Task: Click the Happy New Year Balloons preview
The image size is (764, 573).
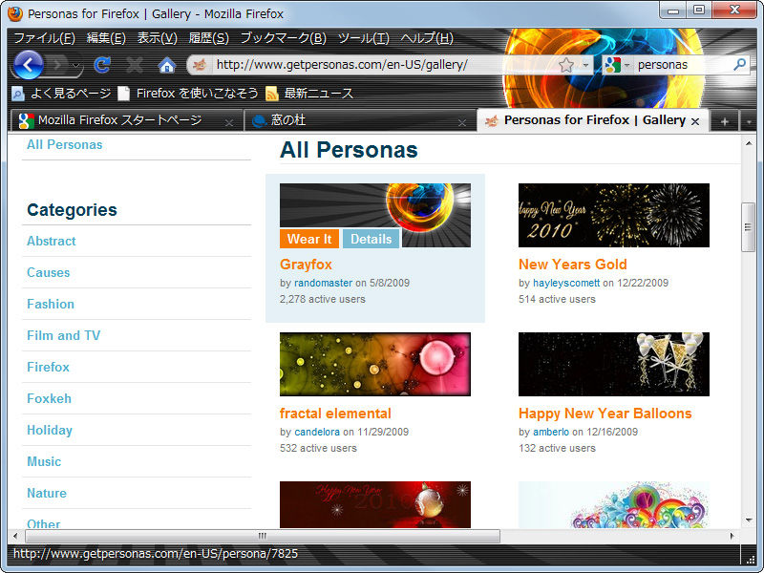Action: [x=614, y=365]
